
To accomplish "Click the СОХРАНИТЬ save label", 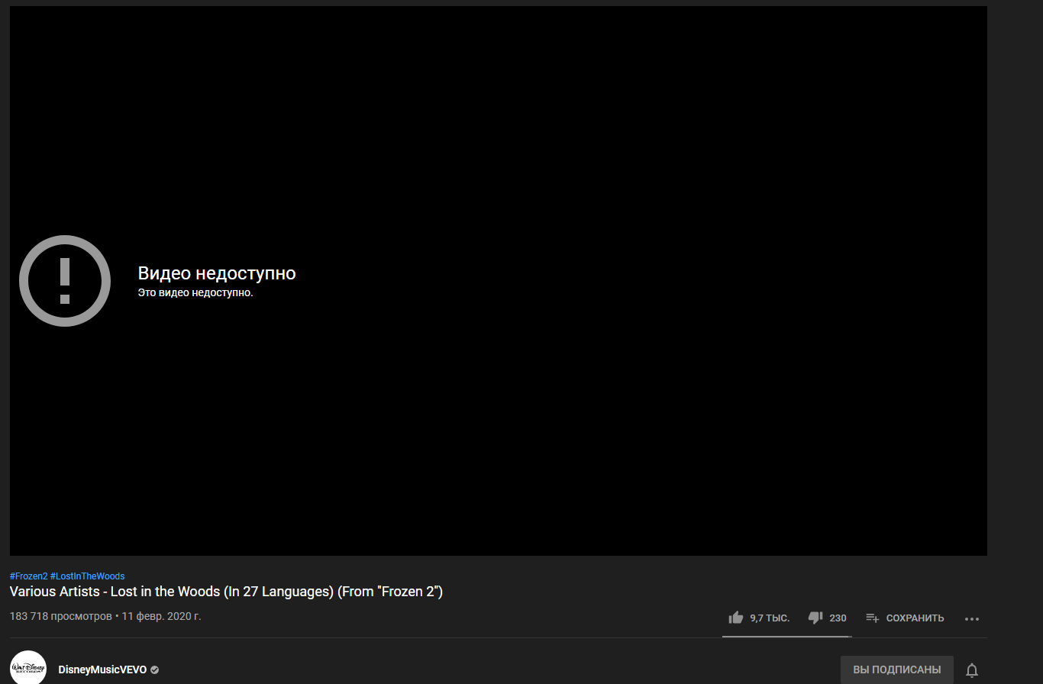I will (915, 618).
